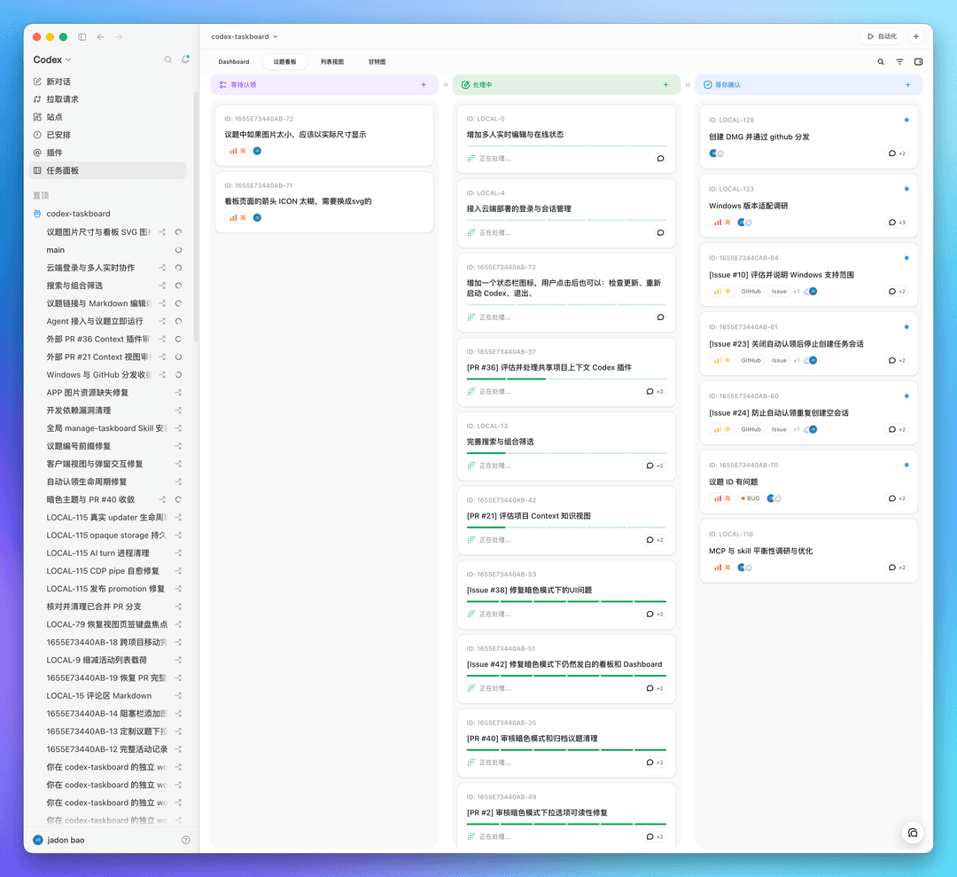Click GitHub tag on [Issue #10] card
Viewport: 957px width, 877px height.
(x=751, y=292)
